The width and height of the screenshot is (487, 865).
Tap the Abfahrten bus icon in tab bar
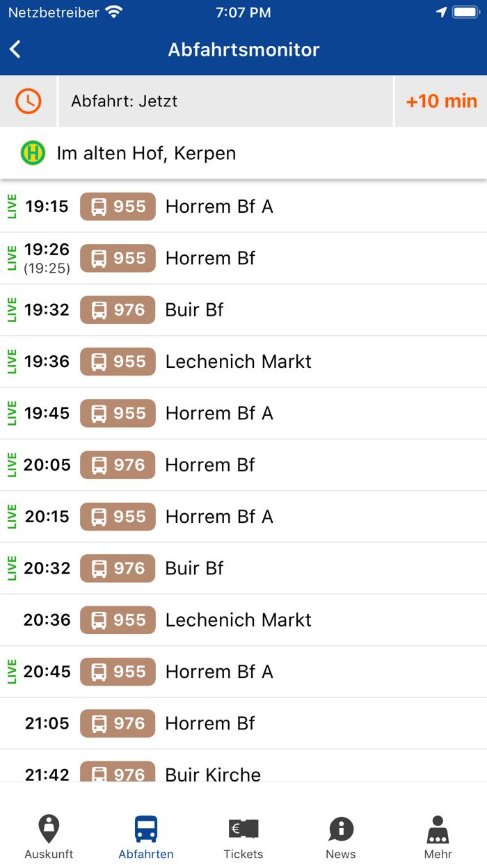pos(146,827)
